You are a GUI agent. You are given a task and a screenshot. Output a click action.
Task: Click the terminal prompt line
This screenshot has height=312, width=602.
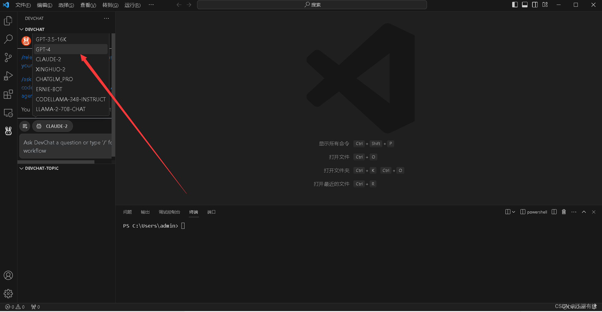coord(154,226)
